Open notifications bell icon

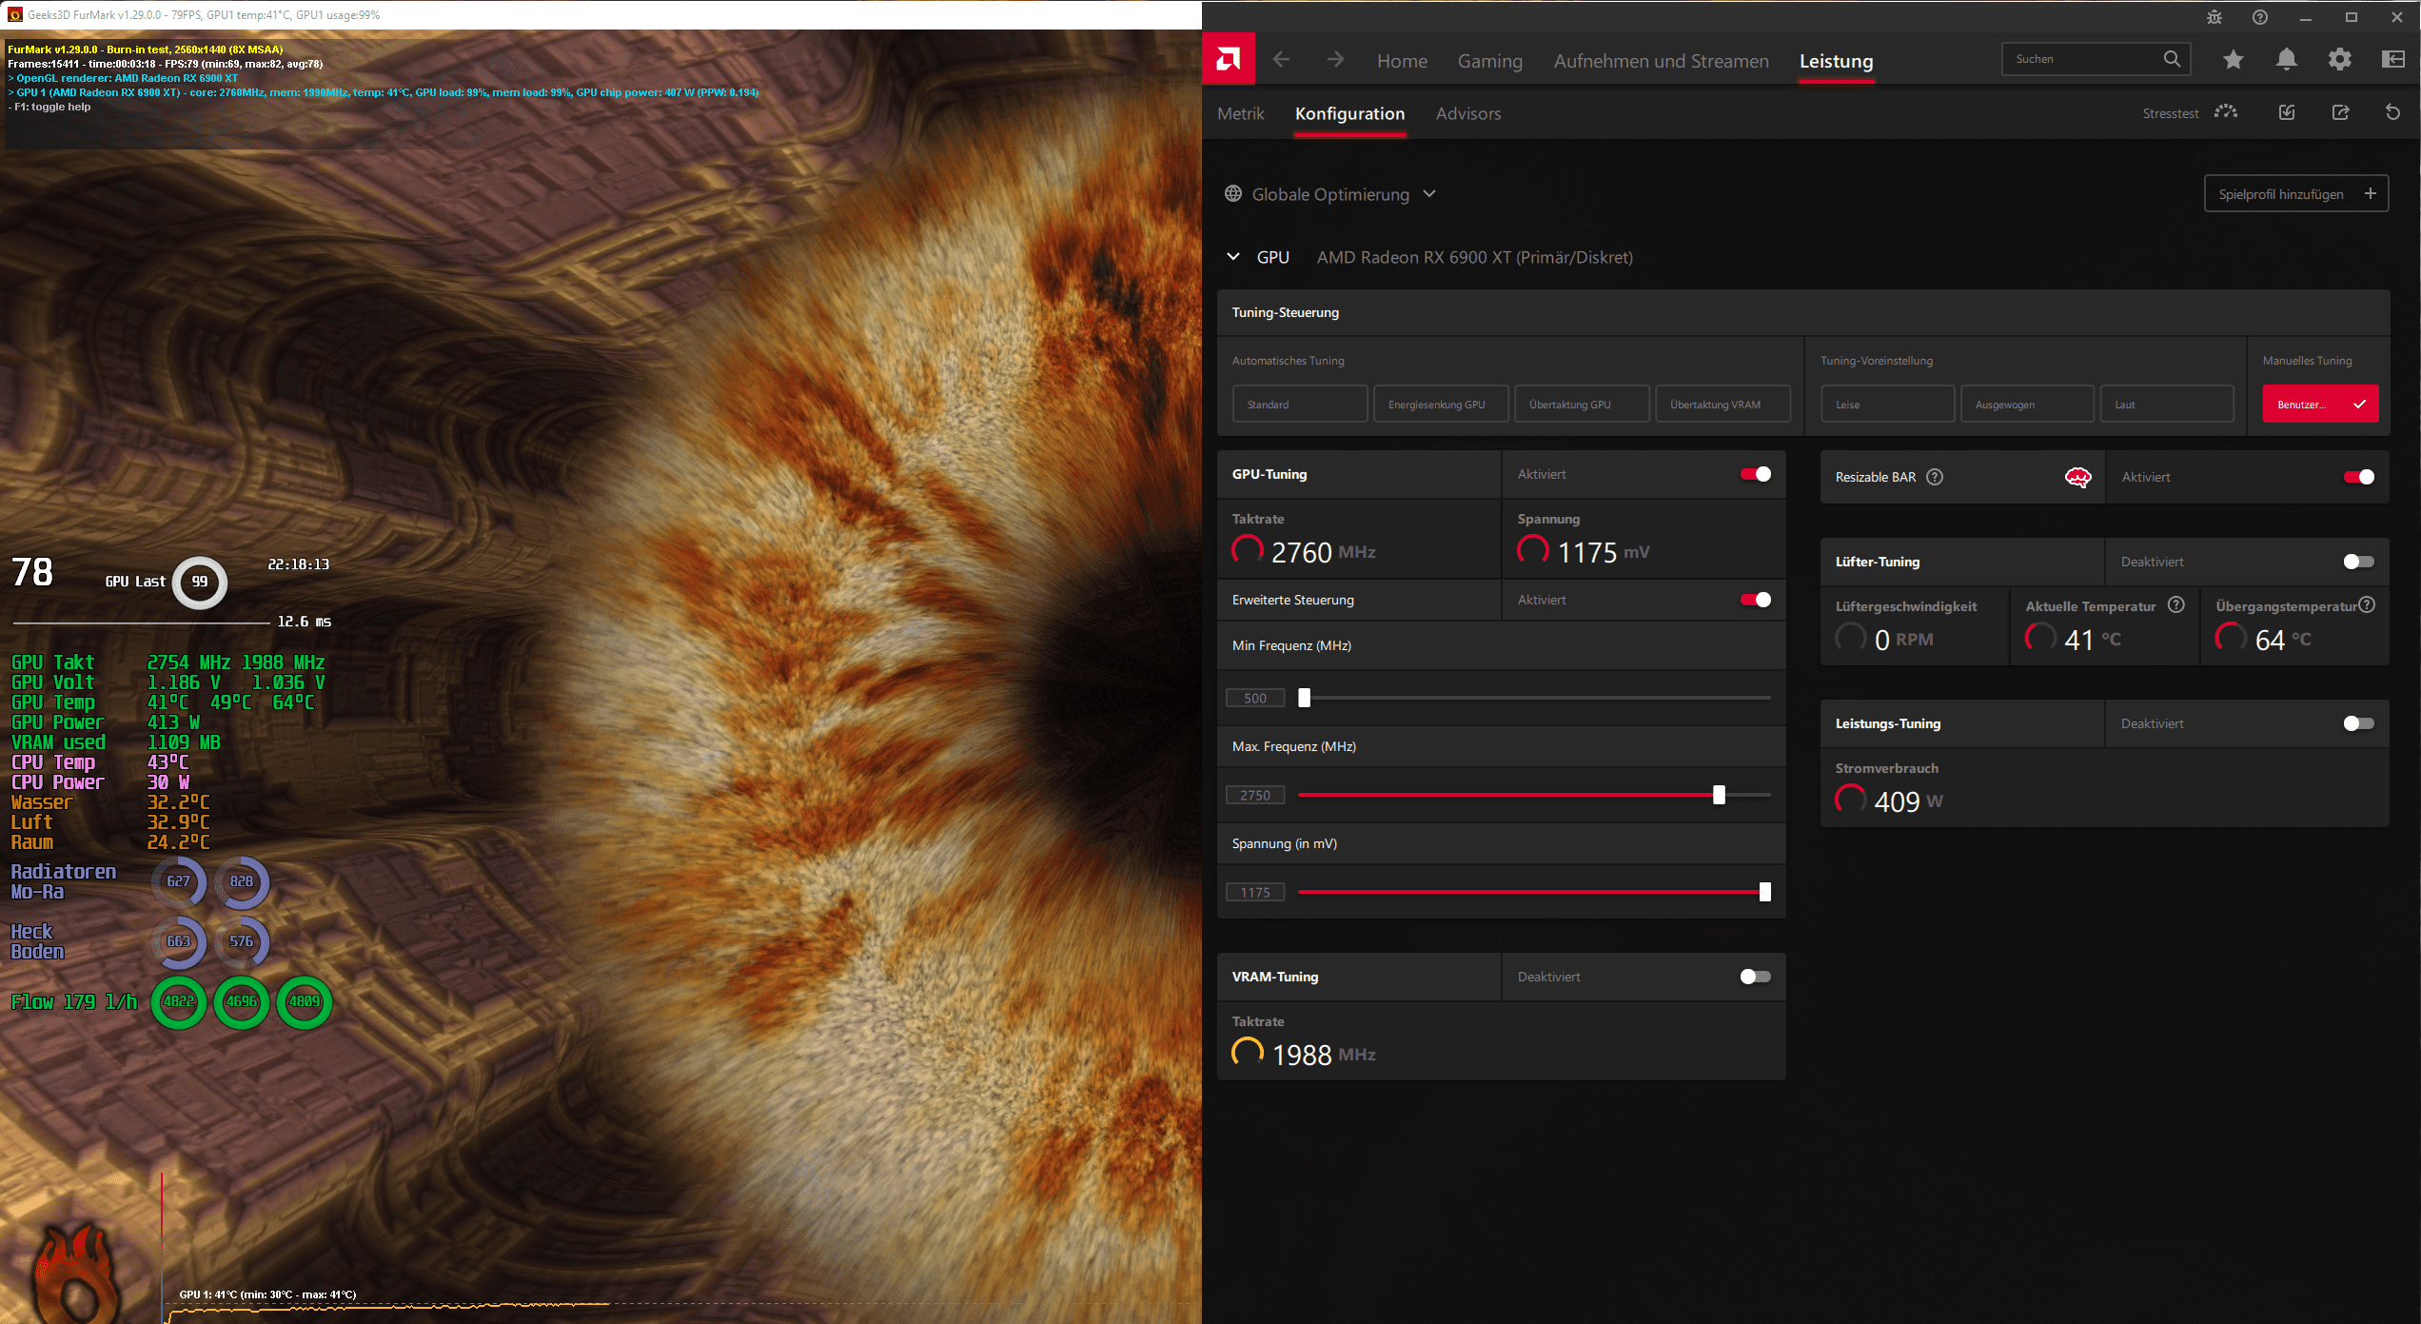[x=2286, y=60]
